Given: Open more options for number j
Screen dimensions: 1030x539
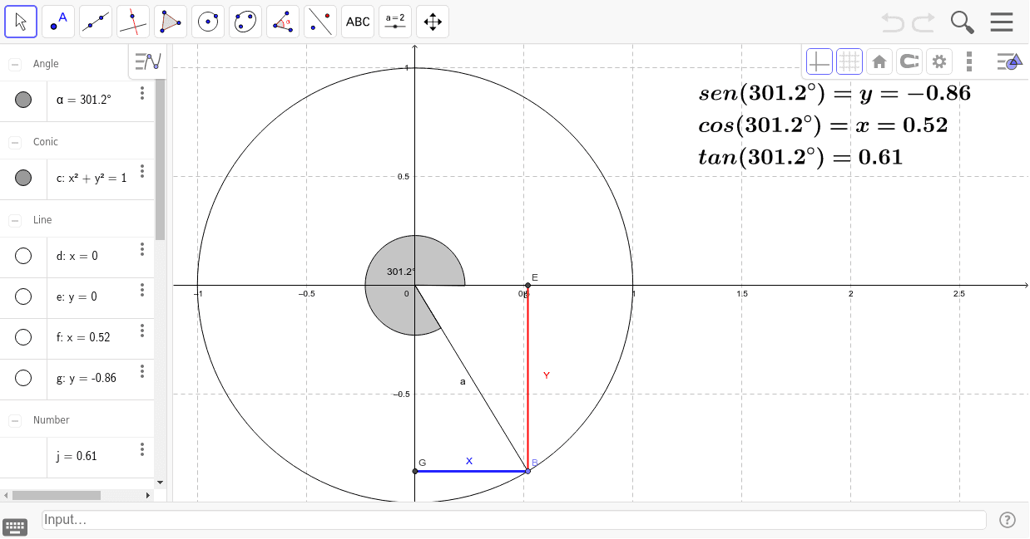Looking at the screenshot, I should [142, 449].
